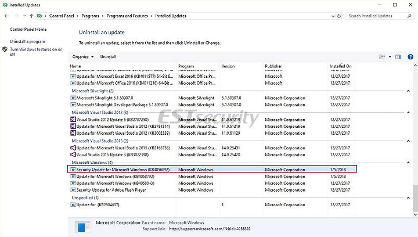Screen dimensions: 418x237
Task: Select Programs and Features breadcrumb
Action: click(127, 16)
